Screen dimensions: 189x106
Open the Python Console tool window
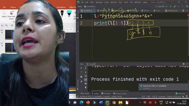(120, 94)
